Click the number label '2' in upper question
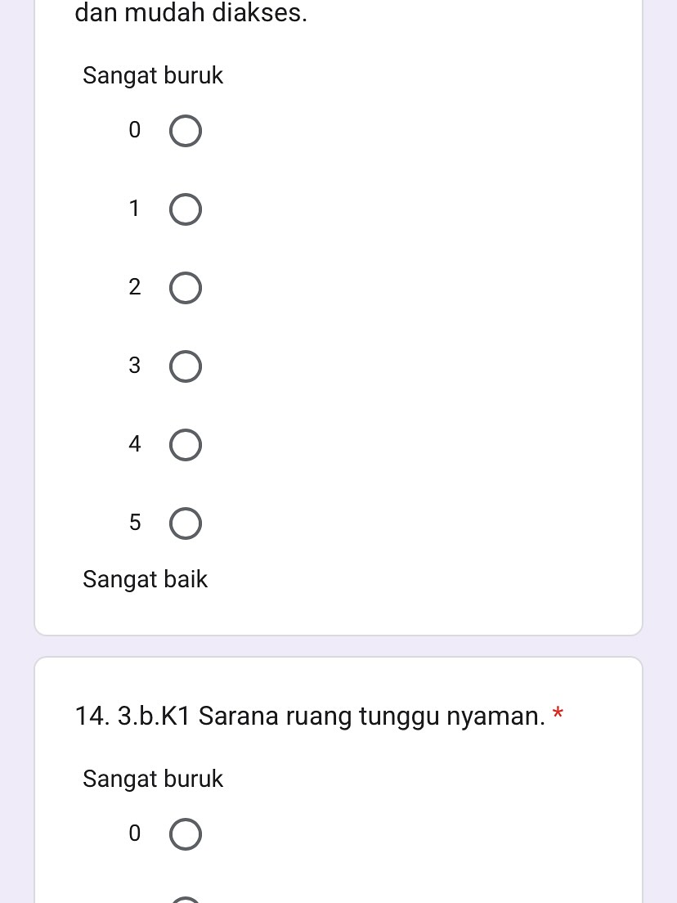 135,287
